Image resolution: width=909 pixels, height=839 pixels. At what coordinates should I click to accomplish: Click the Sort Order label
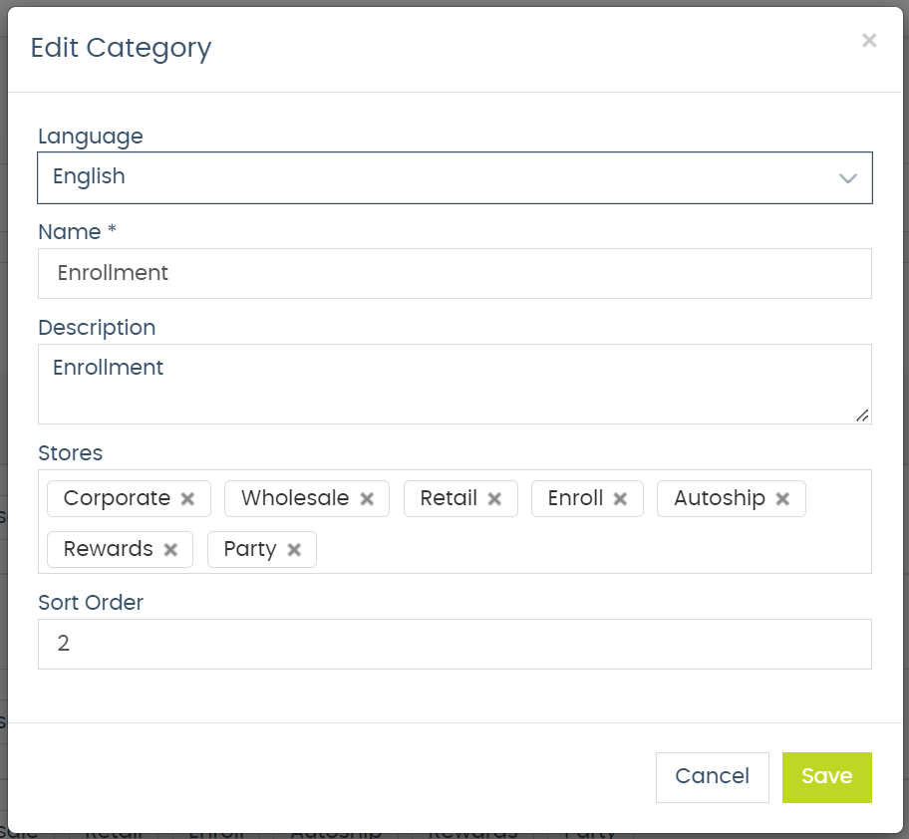pyautogui.click(x=91, y=603)
